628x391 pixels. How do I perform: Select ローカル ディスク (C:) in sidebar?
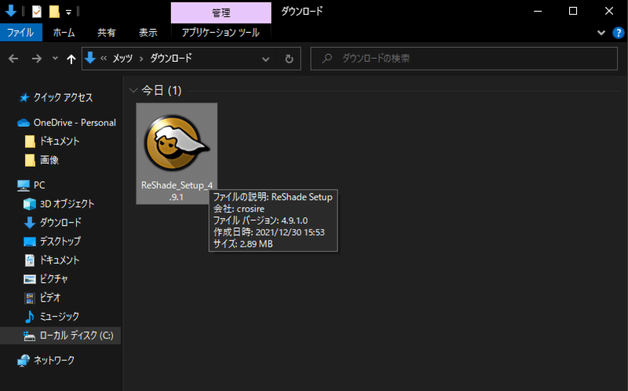click(x=60, y=335)
